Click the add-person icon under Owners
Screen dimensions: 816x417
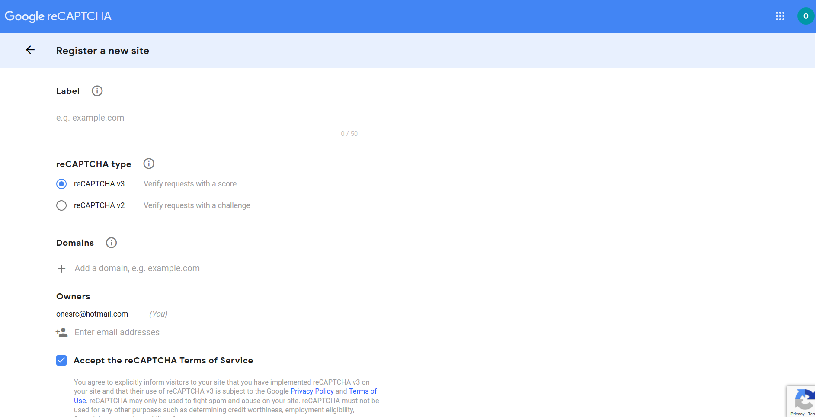(x=61, y=332)
